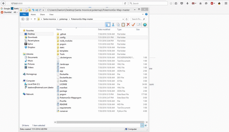Open the View ribbon tab
229x132 pixels.
[x=51, y=14]
